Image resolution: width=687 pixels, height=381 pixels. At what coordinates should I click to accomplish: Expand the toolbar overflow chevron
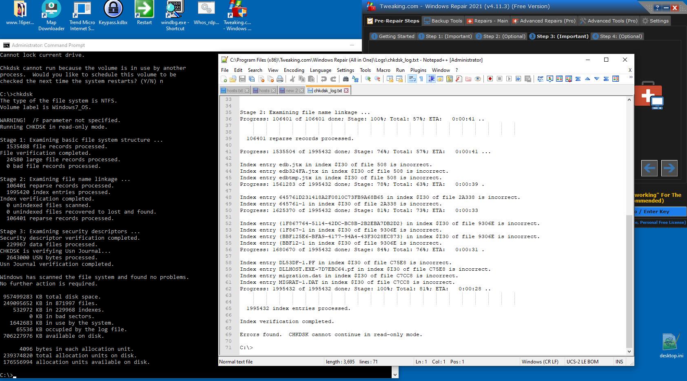click(x=631, y=77)
